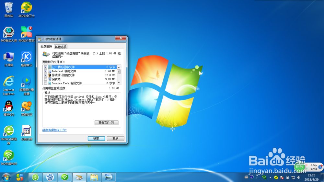324x182 pixels.
Task: Click the blue plus button on speed widget
Action: coord(320,167)
